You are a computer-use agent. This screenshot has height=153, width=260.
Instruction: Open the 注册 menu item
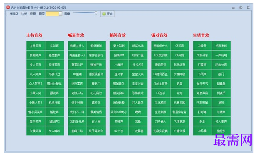pyautogui.click(x=24, y=14)
